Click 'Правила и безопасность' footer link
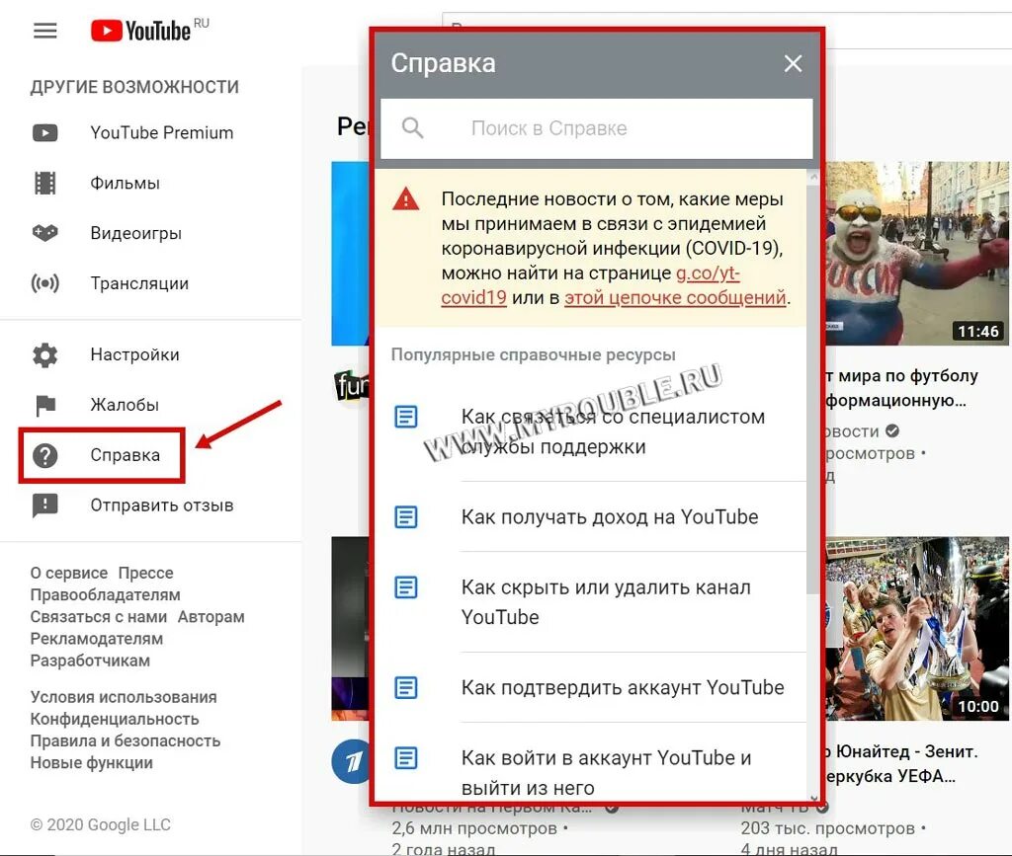 pyautogui.click(x=126, y=741)
